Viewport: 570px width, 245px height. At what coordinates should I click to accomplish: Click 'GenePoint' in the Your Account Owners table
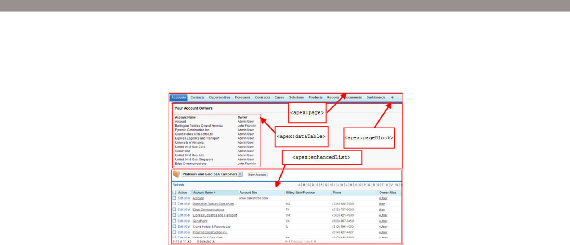point(182,151)
